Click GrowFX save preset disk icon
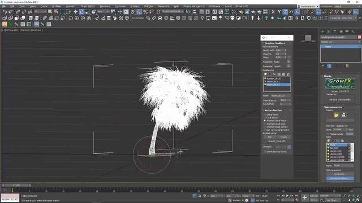The width and height of the screenshot is (362, 203). [x=343, y=115]
